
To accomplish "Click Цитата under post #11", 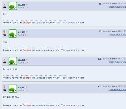I will [x=120, y=90].
